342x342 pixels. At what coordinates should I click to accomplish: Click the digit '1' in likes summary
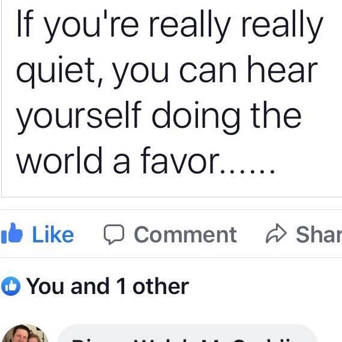click(x=121, y=286)
